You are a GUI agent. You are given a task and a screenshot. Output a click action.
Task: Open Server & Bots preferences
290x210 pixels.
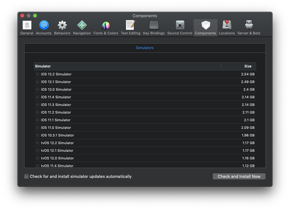click(249, 28)
